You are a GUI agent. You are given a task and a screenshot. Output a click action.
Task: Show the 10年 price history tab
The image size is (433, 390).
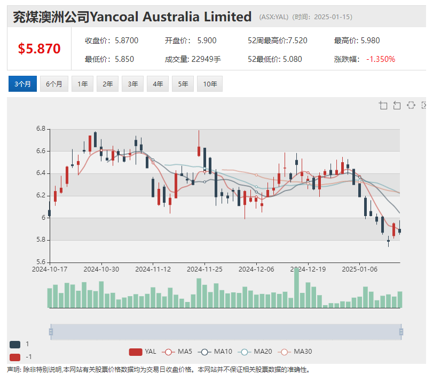point(210,84)
